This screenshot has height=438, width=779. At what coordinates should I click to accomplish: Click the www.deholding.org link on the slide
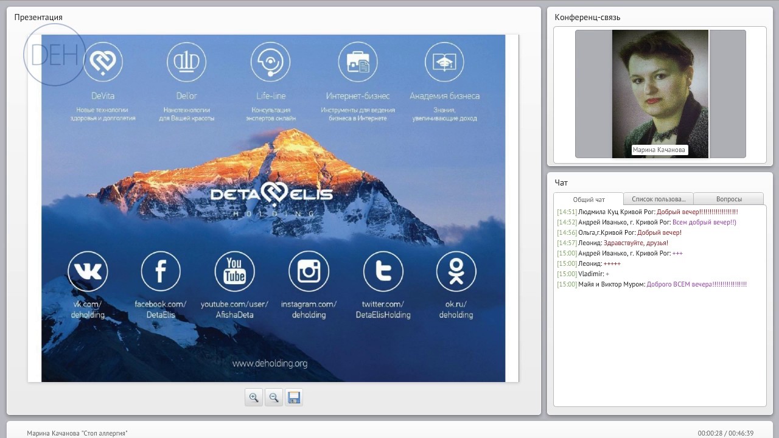[270, 363]
